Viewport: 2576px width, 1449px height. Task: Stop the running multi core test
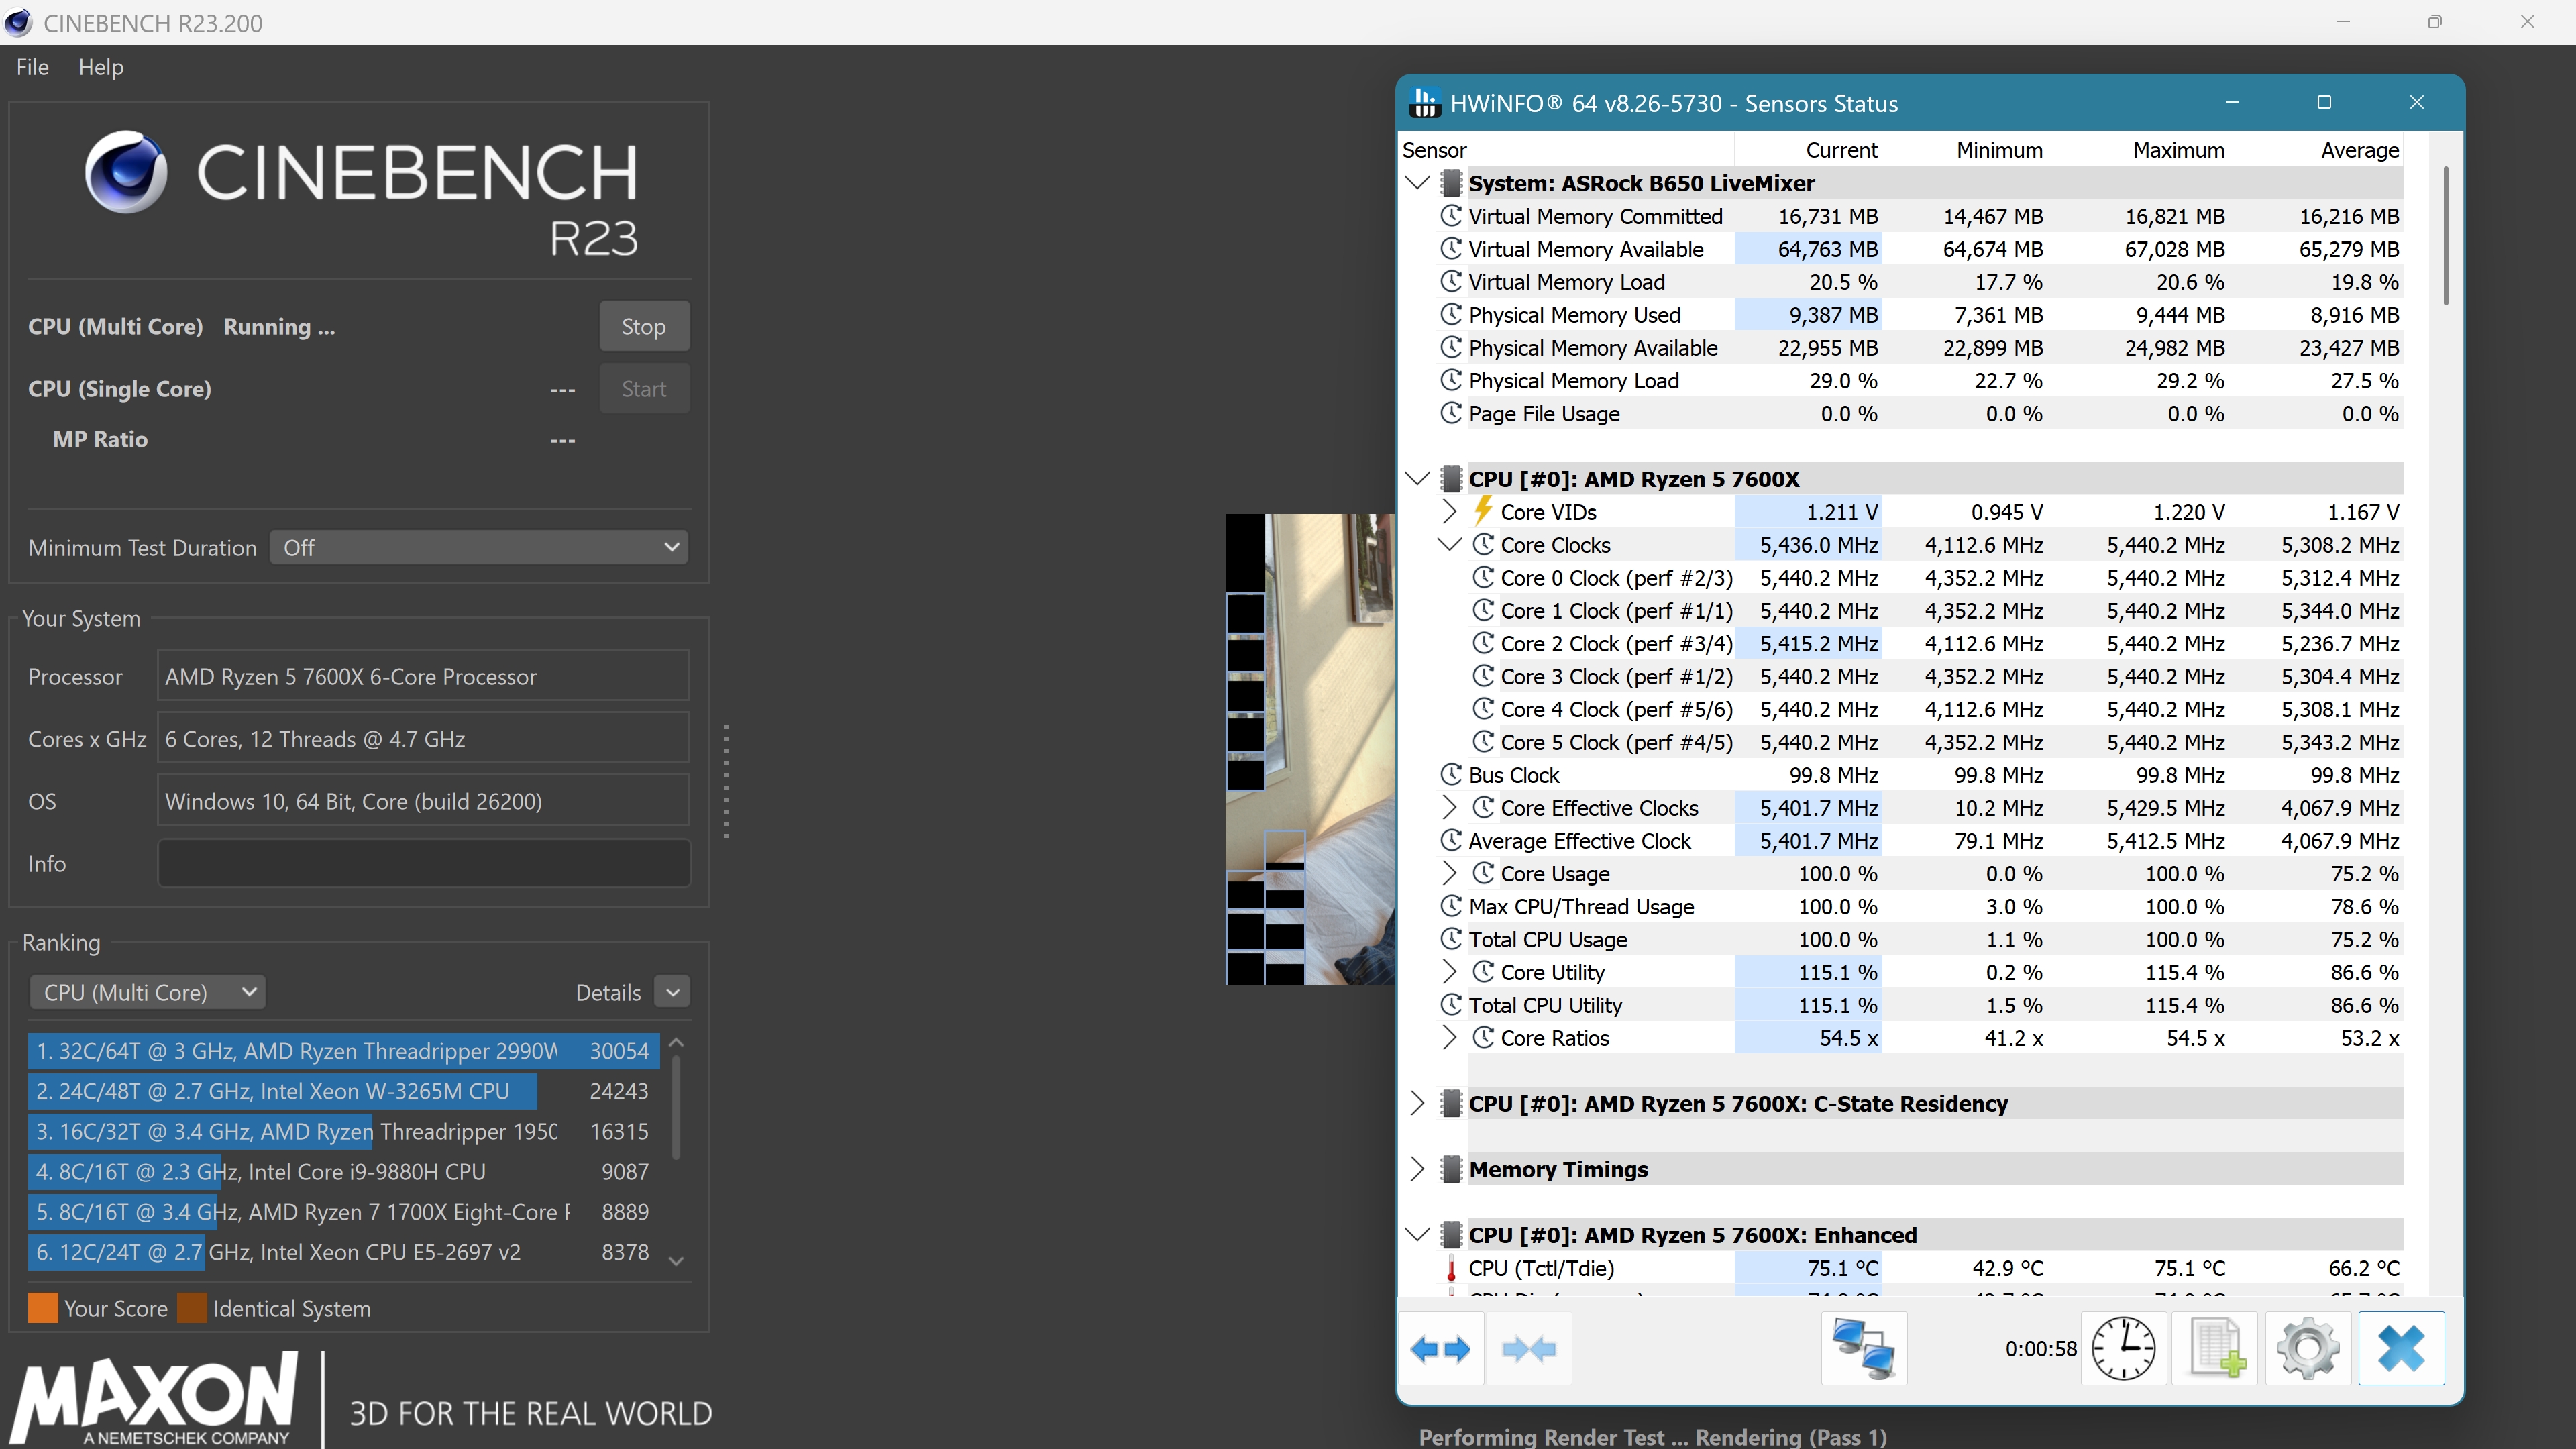(643, 327)
